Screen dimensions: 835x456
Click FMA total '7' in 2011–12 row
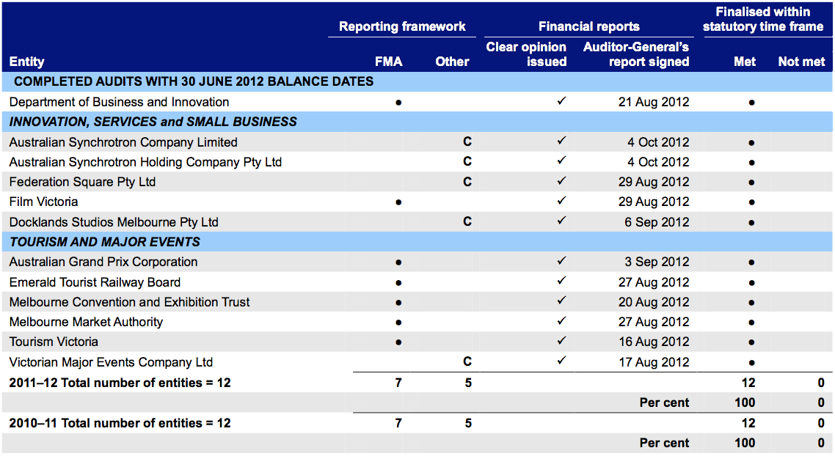point(398,383)
